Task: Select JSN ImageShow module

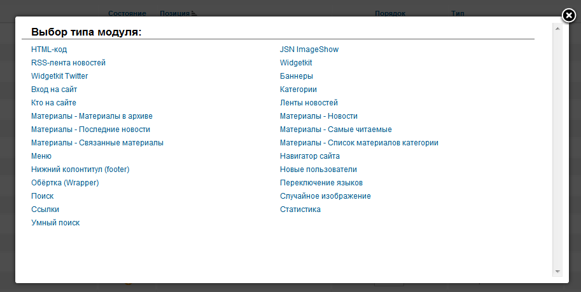Action: (309, 50)
